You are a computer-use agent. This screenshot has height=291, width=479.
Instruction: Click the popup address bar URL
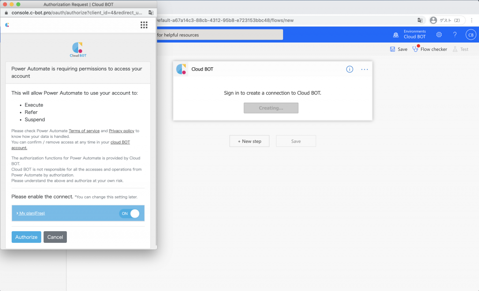77,13
